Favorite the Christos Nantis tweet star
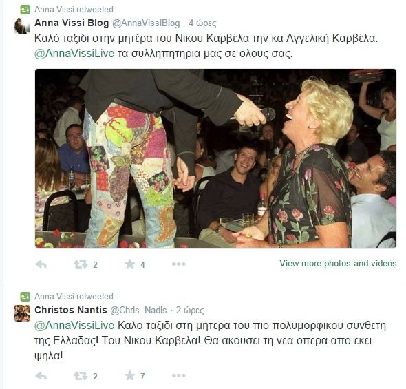 tap(130, 375)
